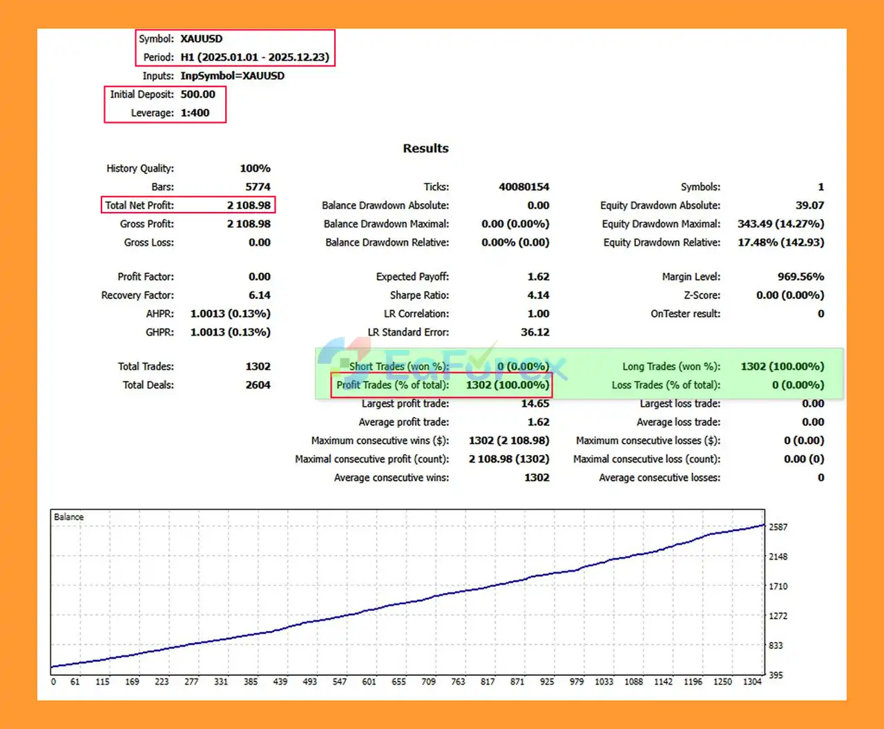Click the Equity Drawdown Maximal value
This screenshot has width=884, height=729.
click(780, 224)
